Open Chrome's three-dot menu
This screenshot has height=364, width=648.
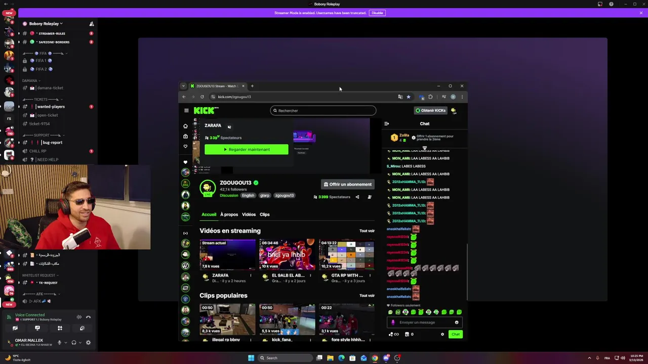pyautogui.click(x=462, y=97)
